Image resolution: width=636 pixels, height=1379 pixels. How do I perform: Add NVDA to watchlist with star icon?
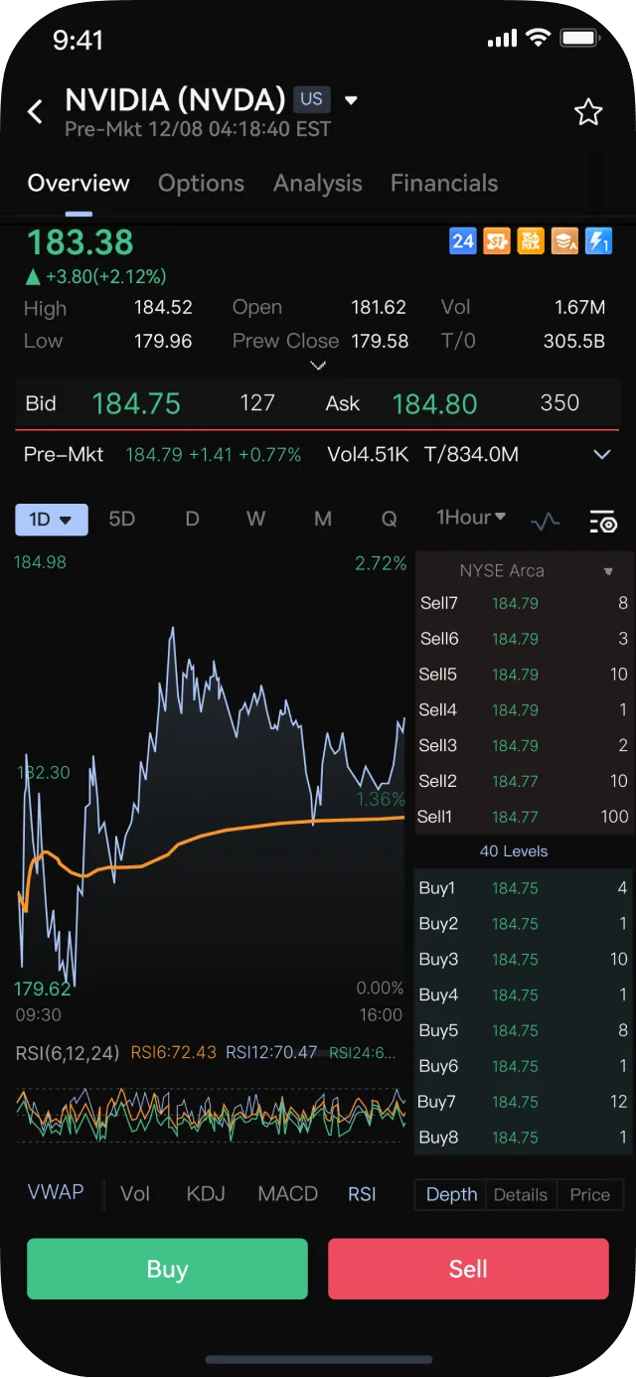pos(588,112)
